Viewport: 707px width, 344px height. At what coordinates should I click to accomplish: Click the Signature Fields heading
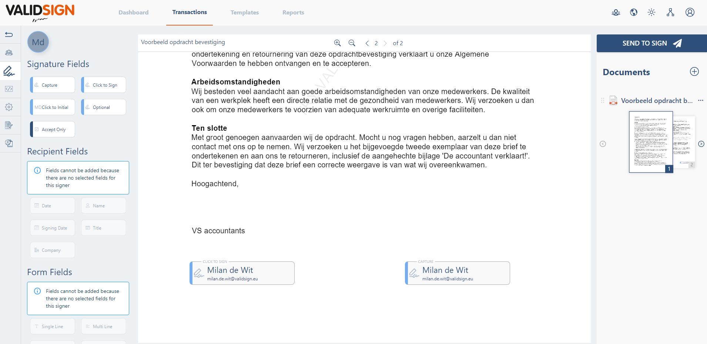click(x=58, y=64)
